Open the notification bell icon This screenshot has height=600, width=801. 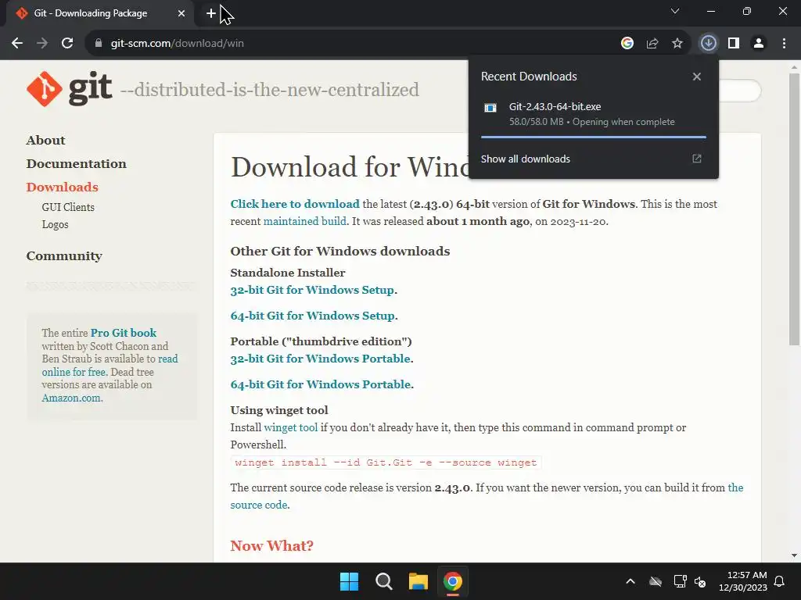pos(780,581)
